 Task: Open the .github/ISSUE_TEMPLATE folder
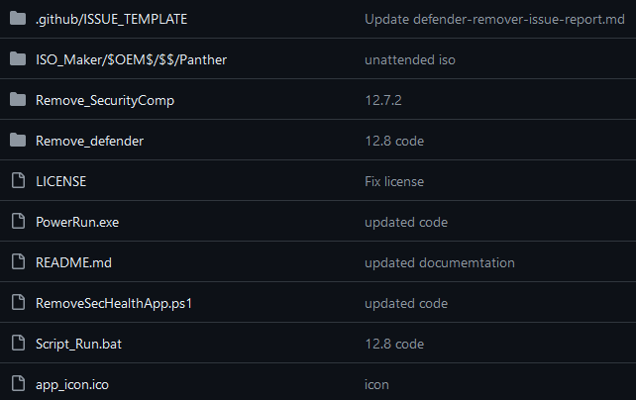click(112, 19)
